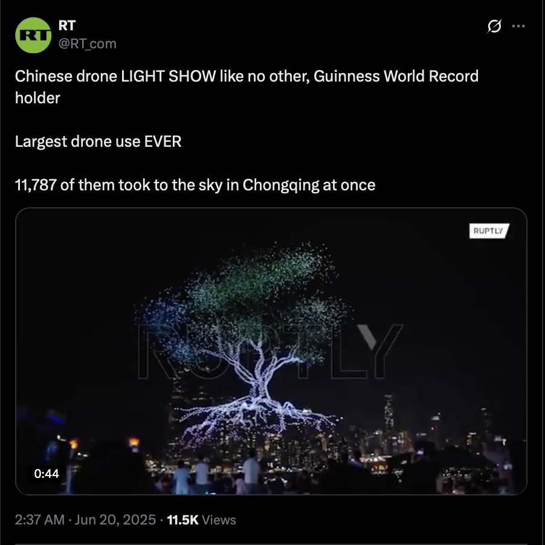The width and height of the screenshot is (545, 545).
Task: Click the large RUPTLY watermark in video
Action: tap(271, 351)
